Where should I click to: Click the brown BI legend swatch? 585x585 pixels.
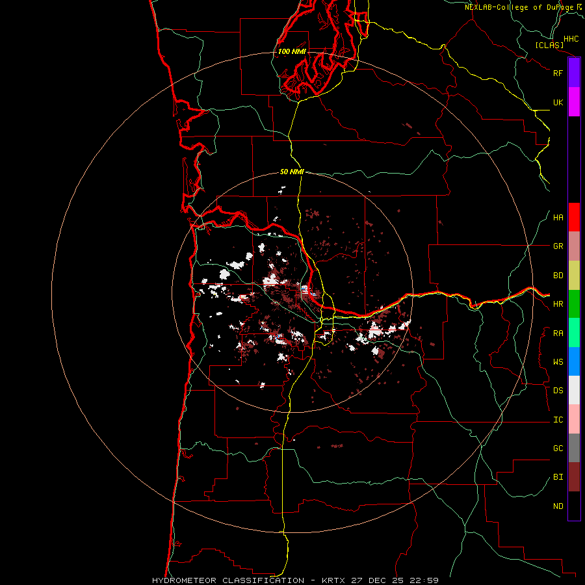point(574,477)
